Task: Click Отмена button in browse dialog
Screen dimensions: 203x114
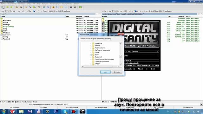Action: 117,72
